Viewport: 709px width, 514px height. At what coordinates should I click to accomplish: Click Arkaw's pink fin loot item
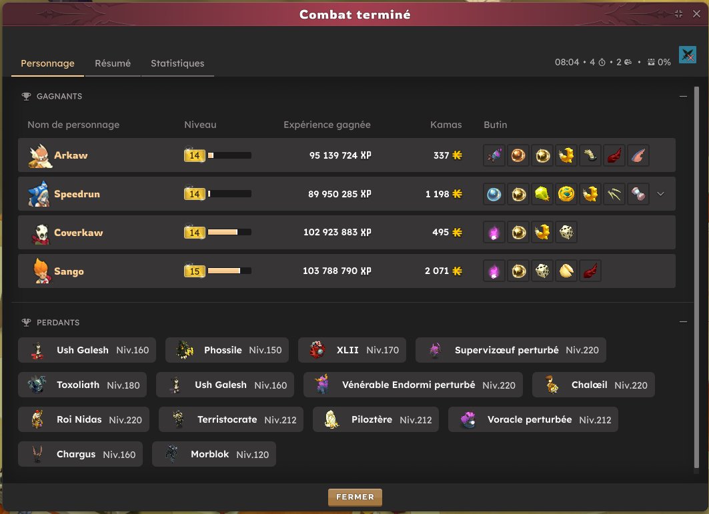638,155
